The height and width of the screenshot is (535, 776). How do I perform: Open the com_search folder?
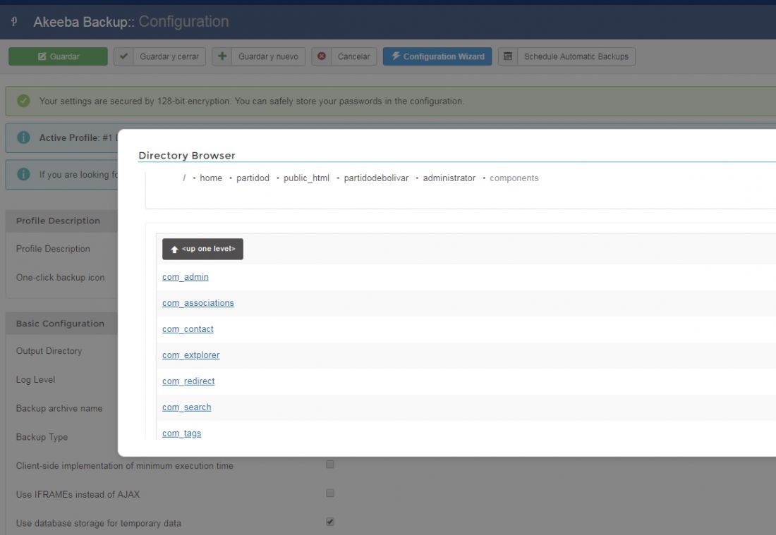pyautogui.click(x=186, y=407)
